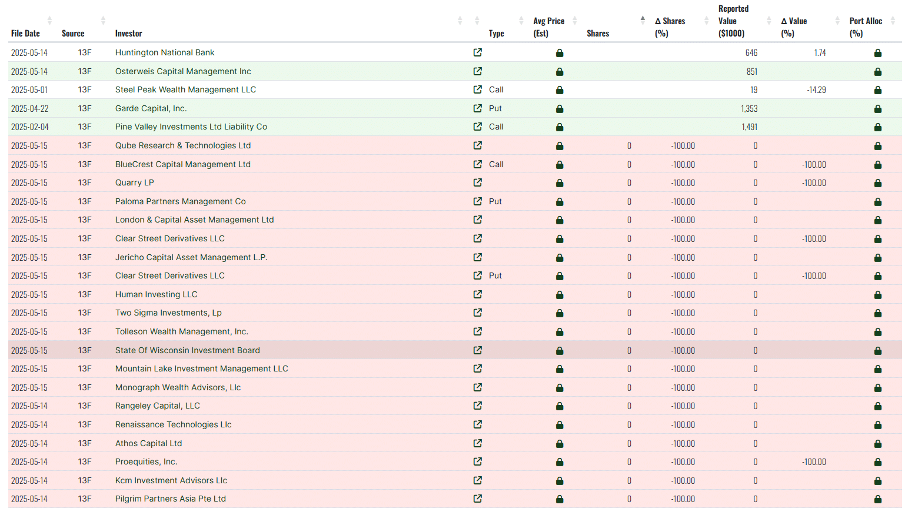
Task: Open Renaissance Technologies Llc investor page
Action: [174, 424]
